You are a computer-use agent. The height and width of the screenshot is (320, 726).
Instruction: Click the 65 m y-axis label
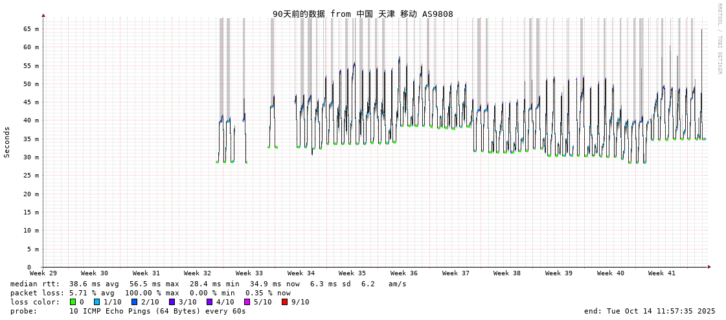click(31, 29)
